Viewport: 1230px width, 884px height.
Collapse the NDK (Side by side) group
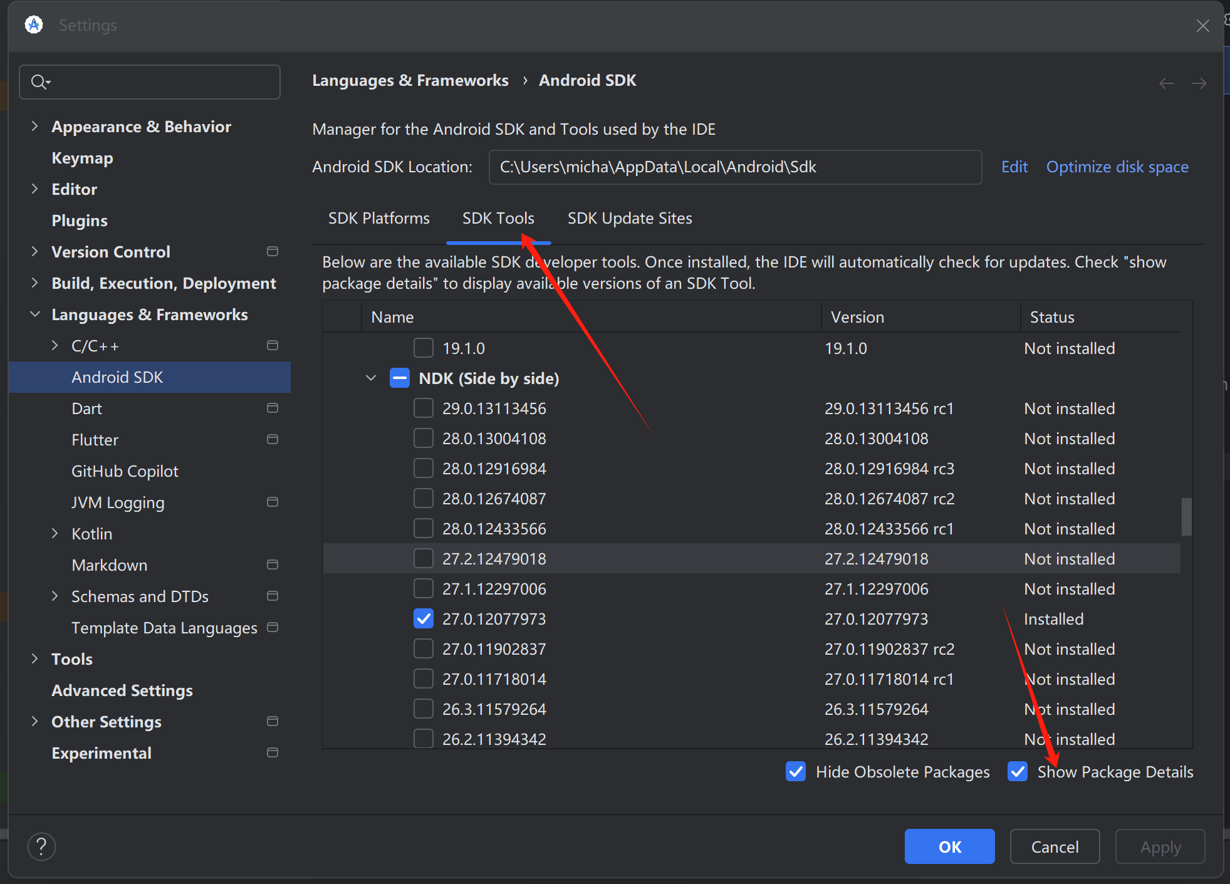(371, 378)
